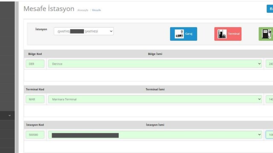Open the İstasyon ŞANTİYE dropdown

[x=84, y=31]
